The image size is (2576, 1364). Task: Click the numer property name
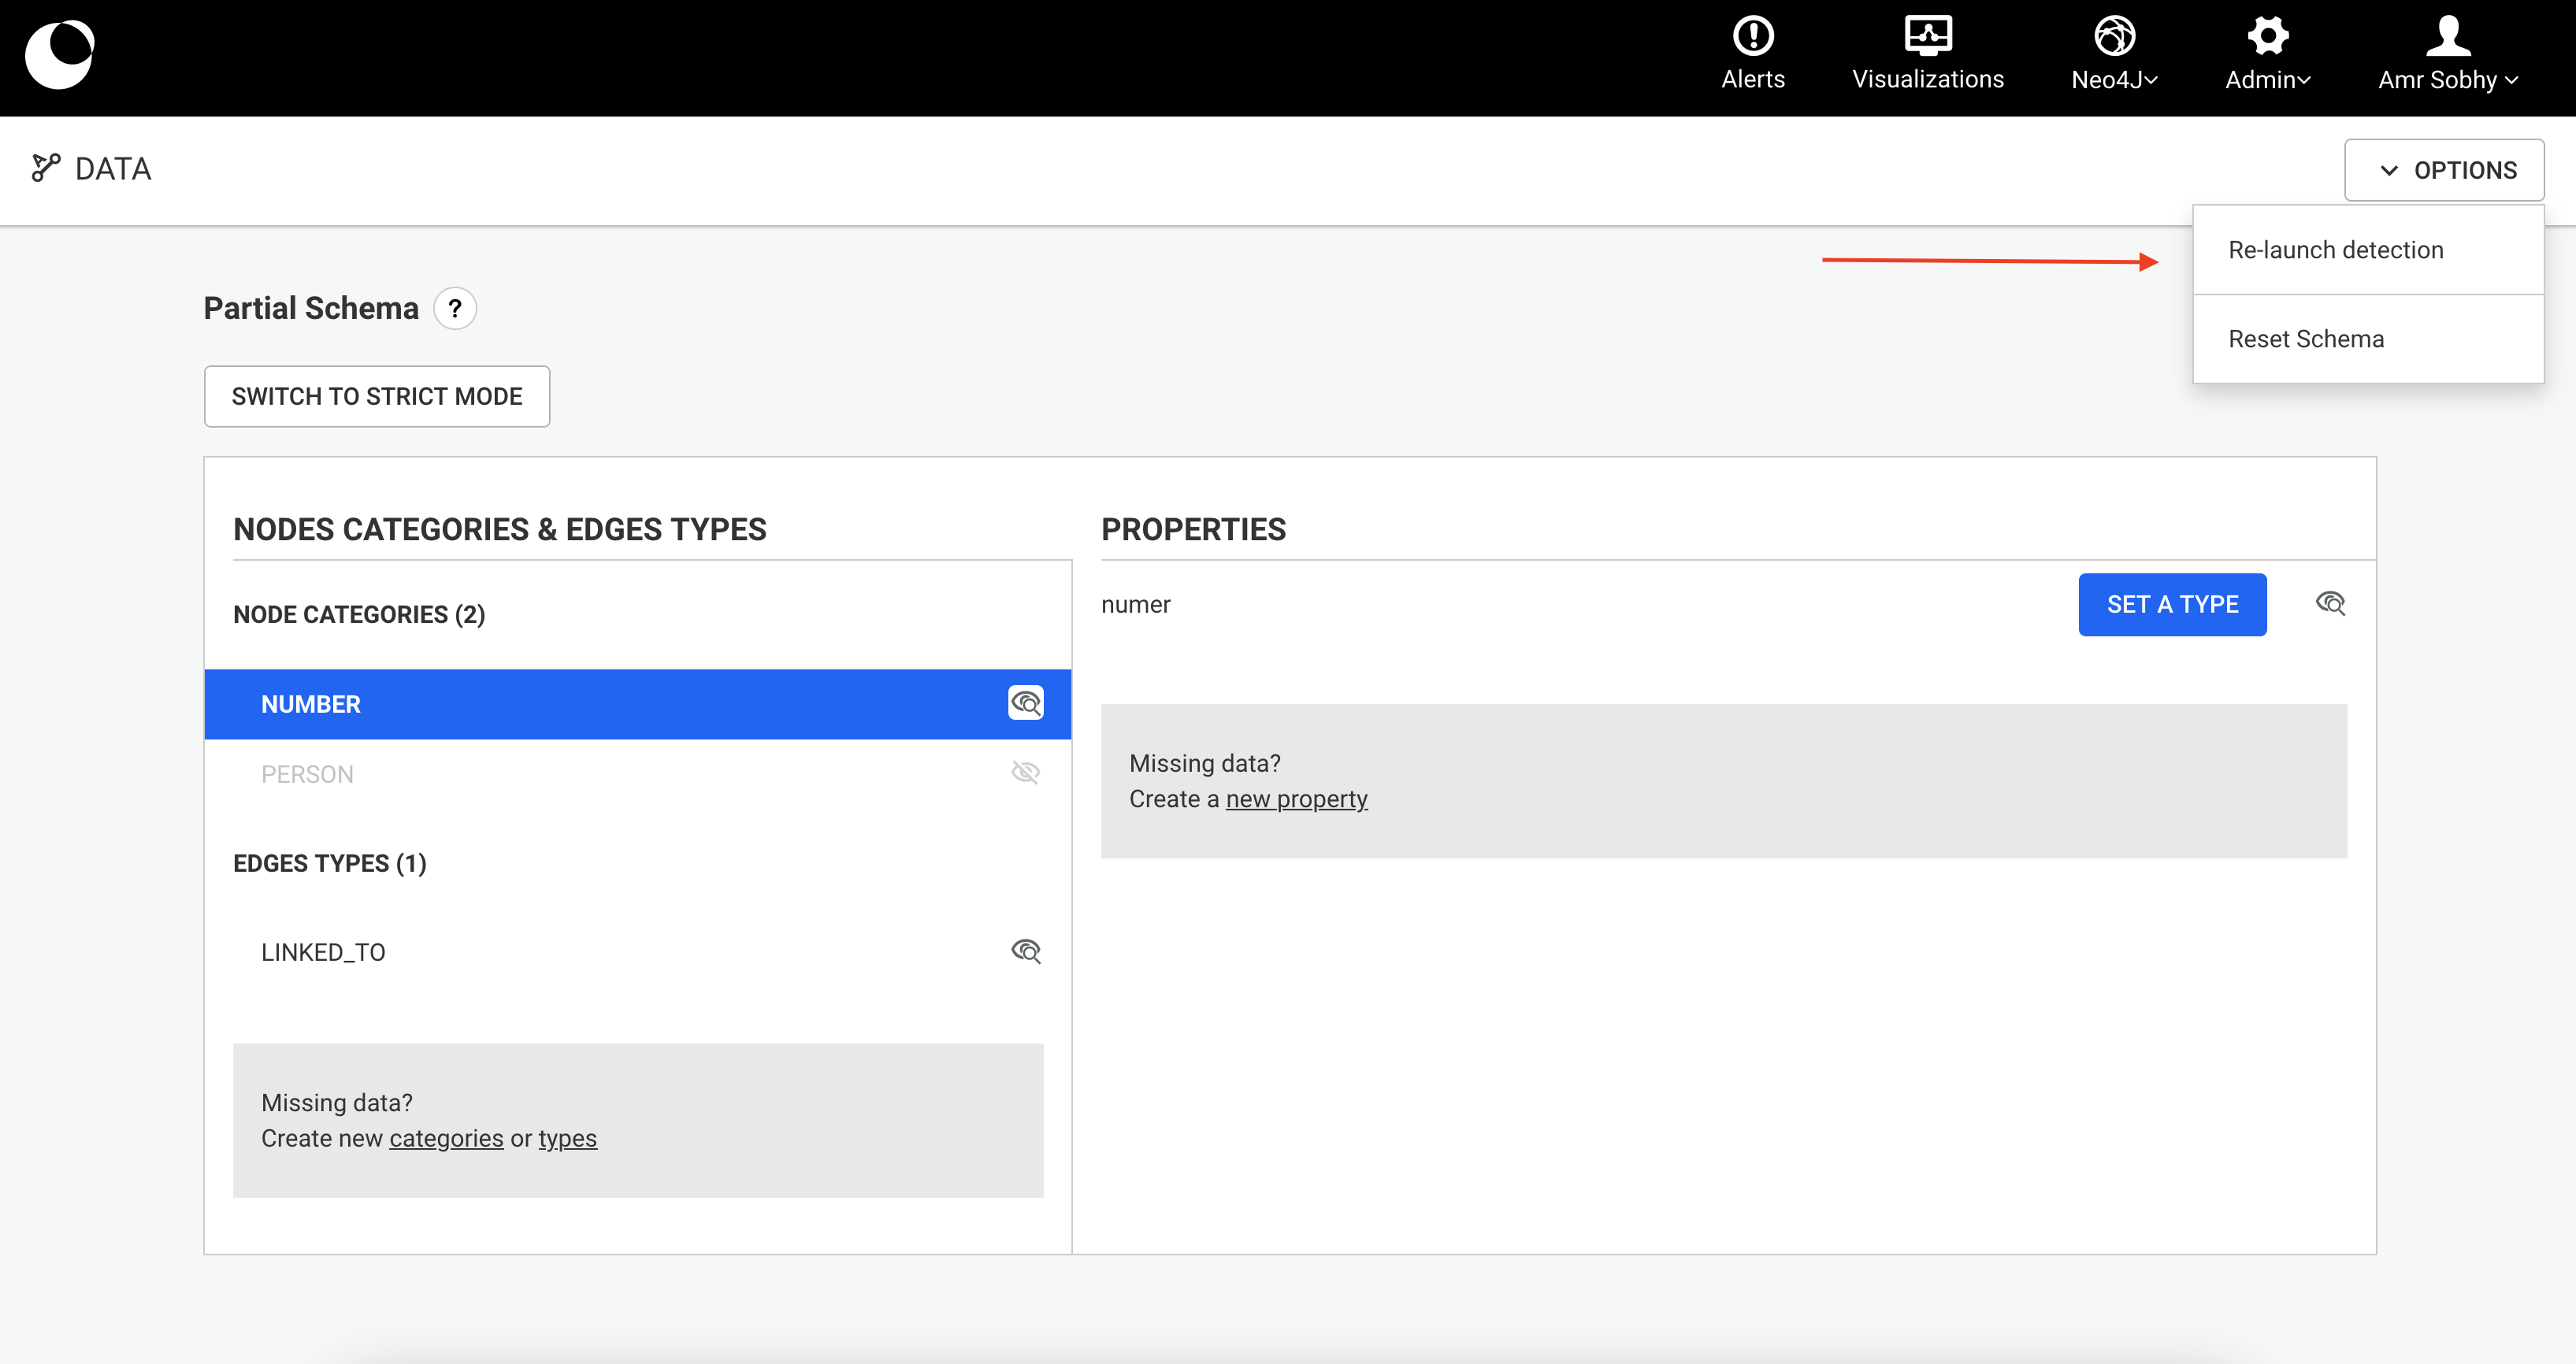click(1135, 604)
